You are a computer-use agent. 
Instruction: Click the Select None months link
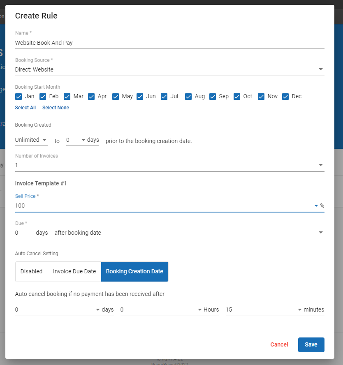pos(56,108)
